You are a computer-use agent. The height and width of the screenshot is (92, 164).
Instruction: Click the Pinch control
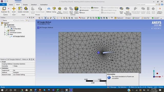click(x=82, y=13)
